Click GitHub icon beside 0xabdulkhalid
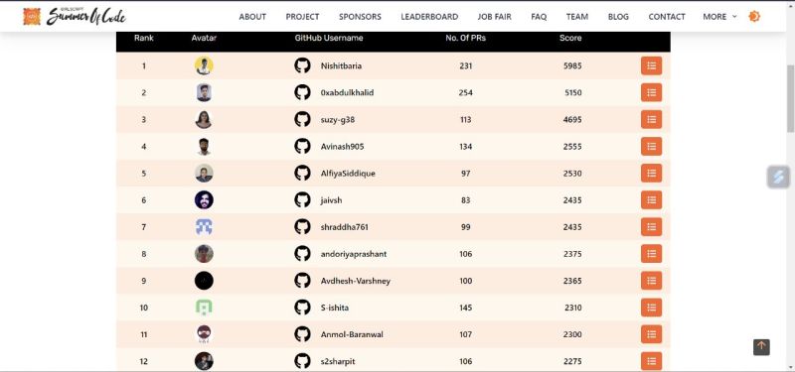Screen dimensions: 795x372 click(302, 92)
